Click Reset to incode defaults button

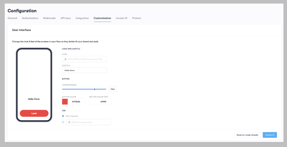pos(247,135)
